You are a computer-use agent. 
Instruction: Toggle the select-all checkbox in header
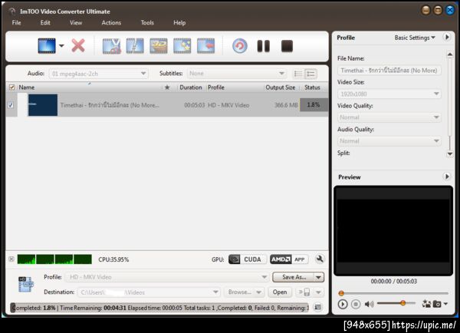pyautogui.click(x=11, y=87)
